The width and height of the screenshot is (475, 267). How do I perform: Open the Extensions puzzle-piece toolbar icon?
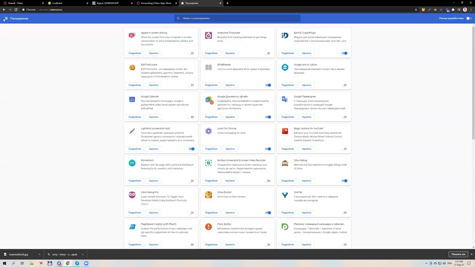pos(453,10)
